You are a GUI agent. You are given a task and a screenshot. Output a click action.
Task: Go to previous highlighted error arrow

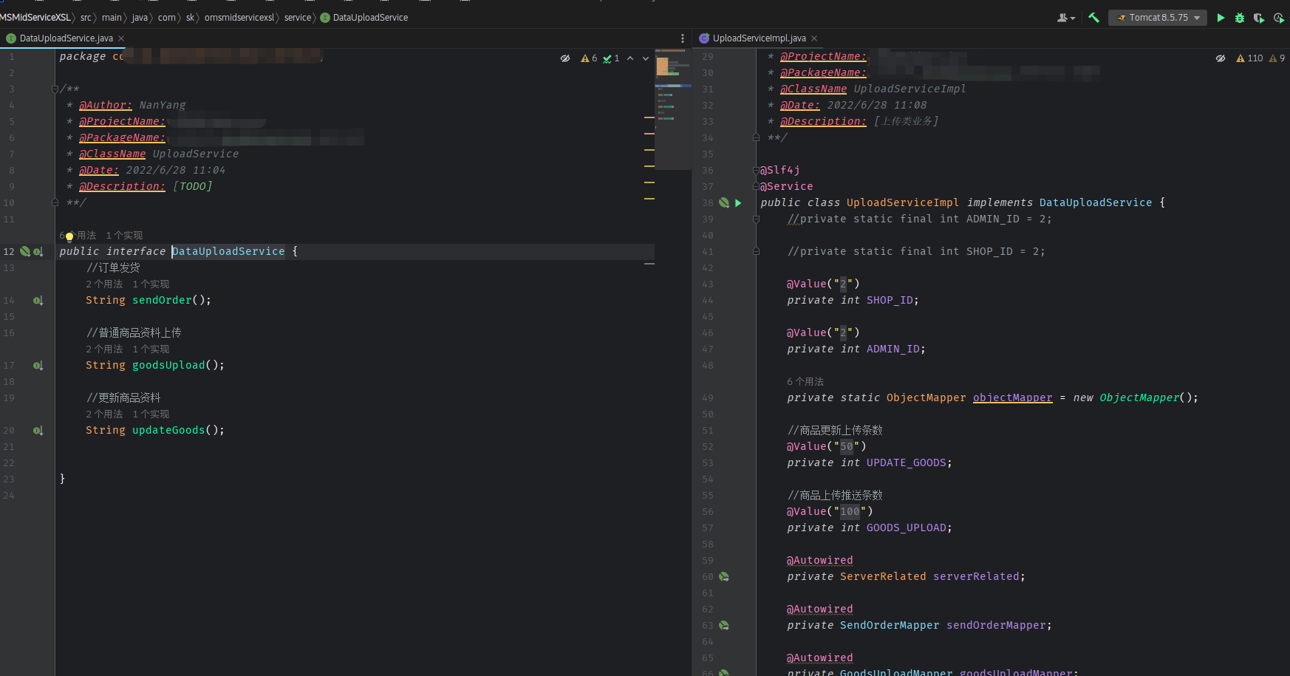(x=630, y=58)
